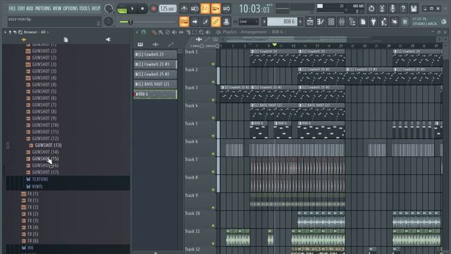
Task: Toggle loop recording icon
Action: point(226,8)
